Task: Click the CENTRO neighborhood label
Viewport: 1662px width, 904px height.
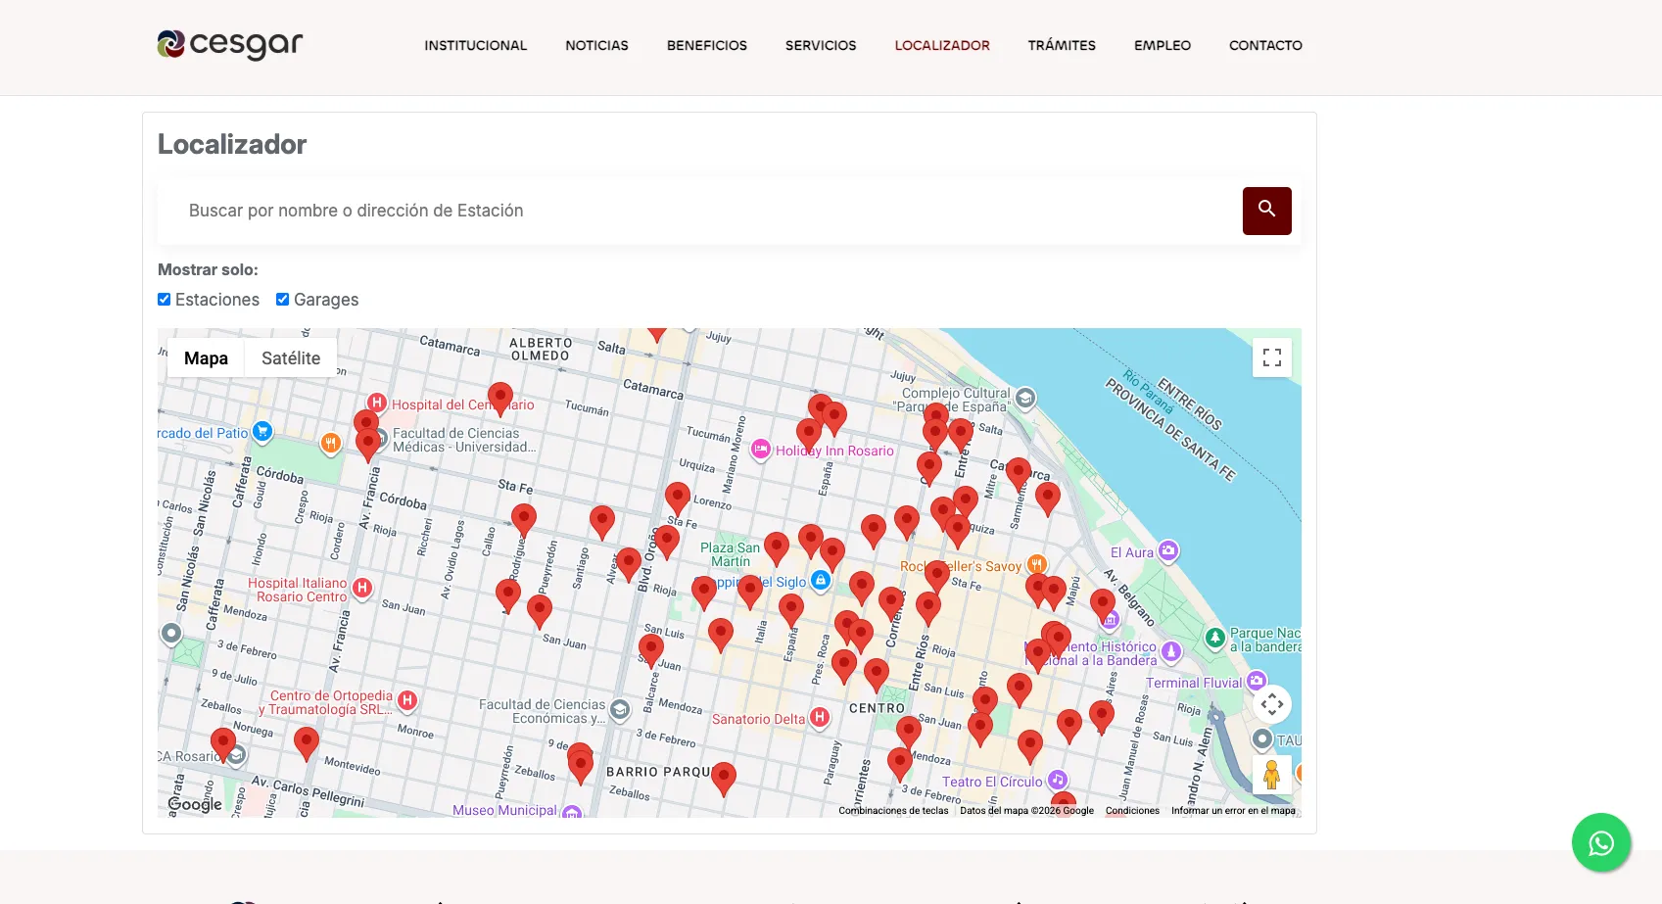Action: point(878,708)
